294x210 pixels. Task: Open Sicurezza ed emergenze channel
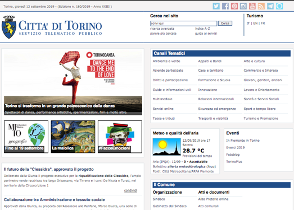coord(217,109)
